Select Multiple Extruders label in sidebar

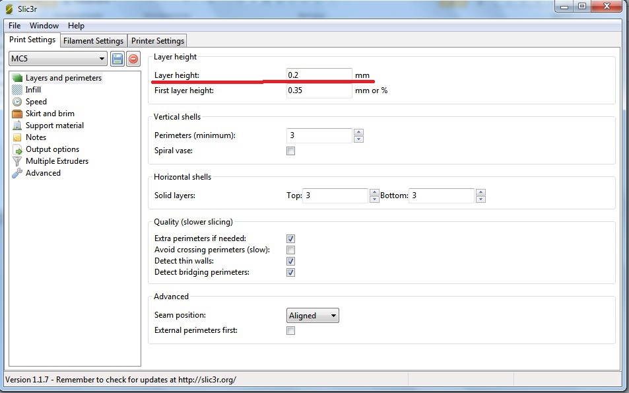point(57,161)
